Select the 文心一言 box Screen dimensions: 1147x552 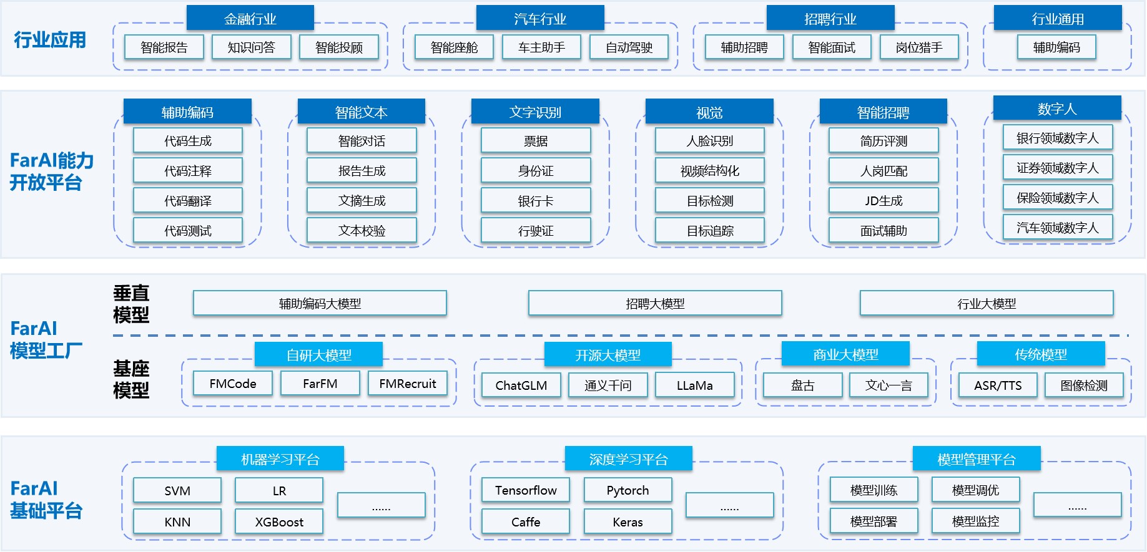[x=889, y=385]
